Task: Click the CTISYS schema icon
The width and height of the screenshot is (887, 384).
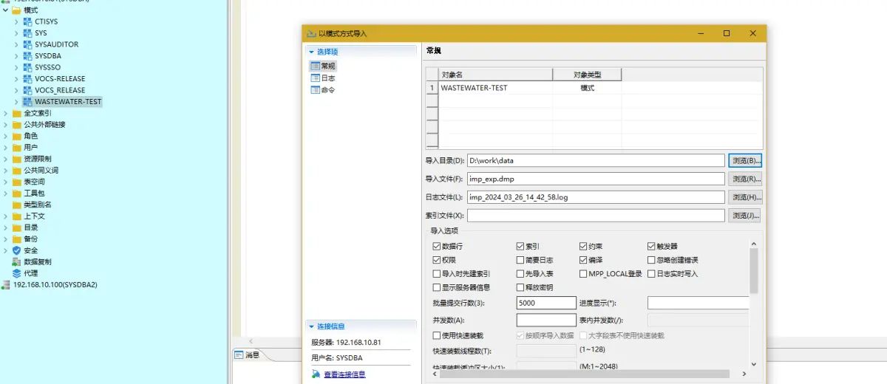Action: click(28, 21)
